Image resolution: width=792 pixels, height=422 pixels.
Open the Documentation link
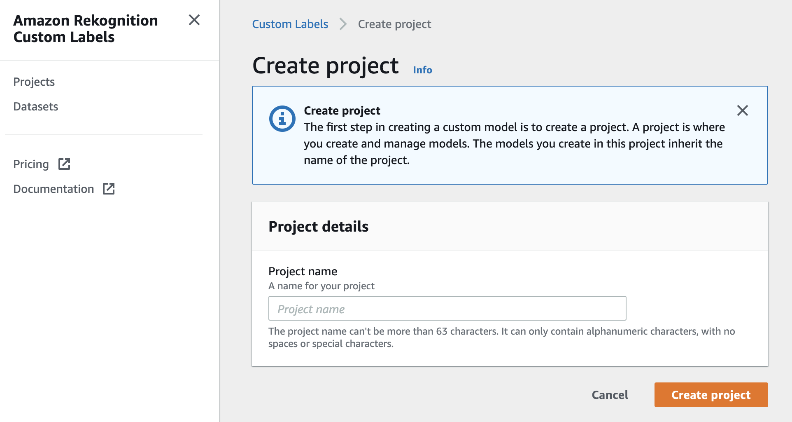coord(54,189)
